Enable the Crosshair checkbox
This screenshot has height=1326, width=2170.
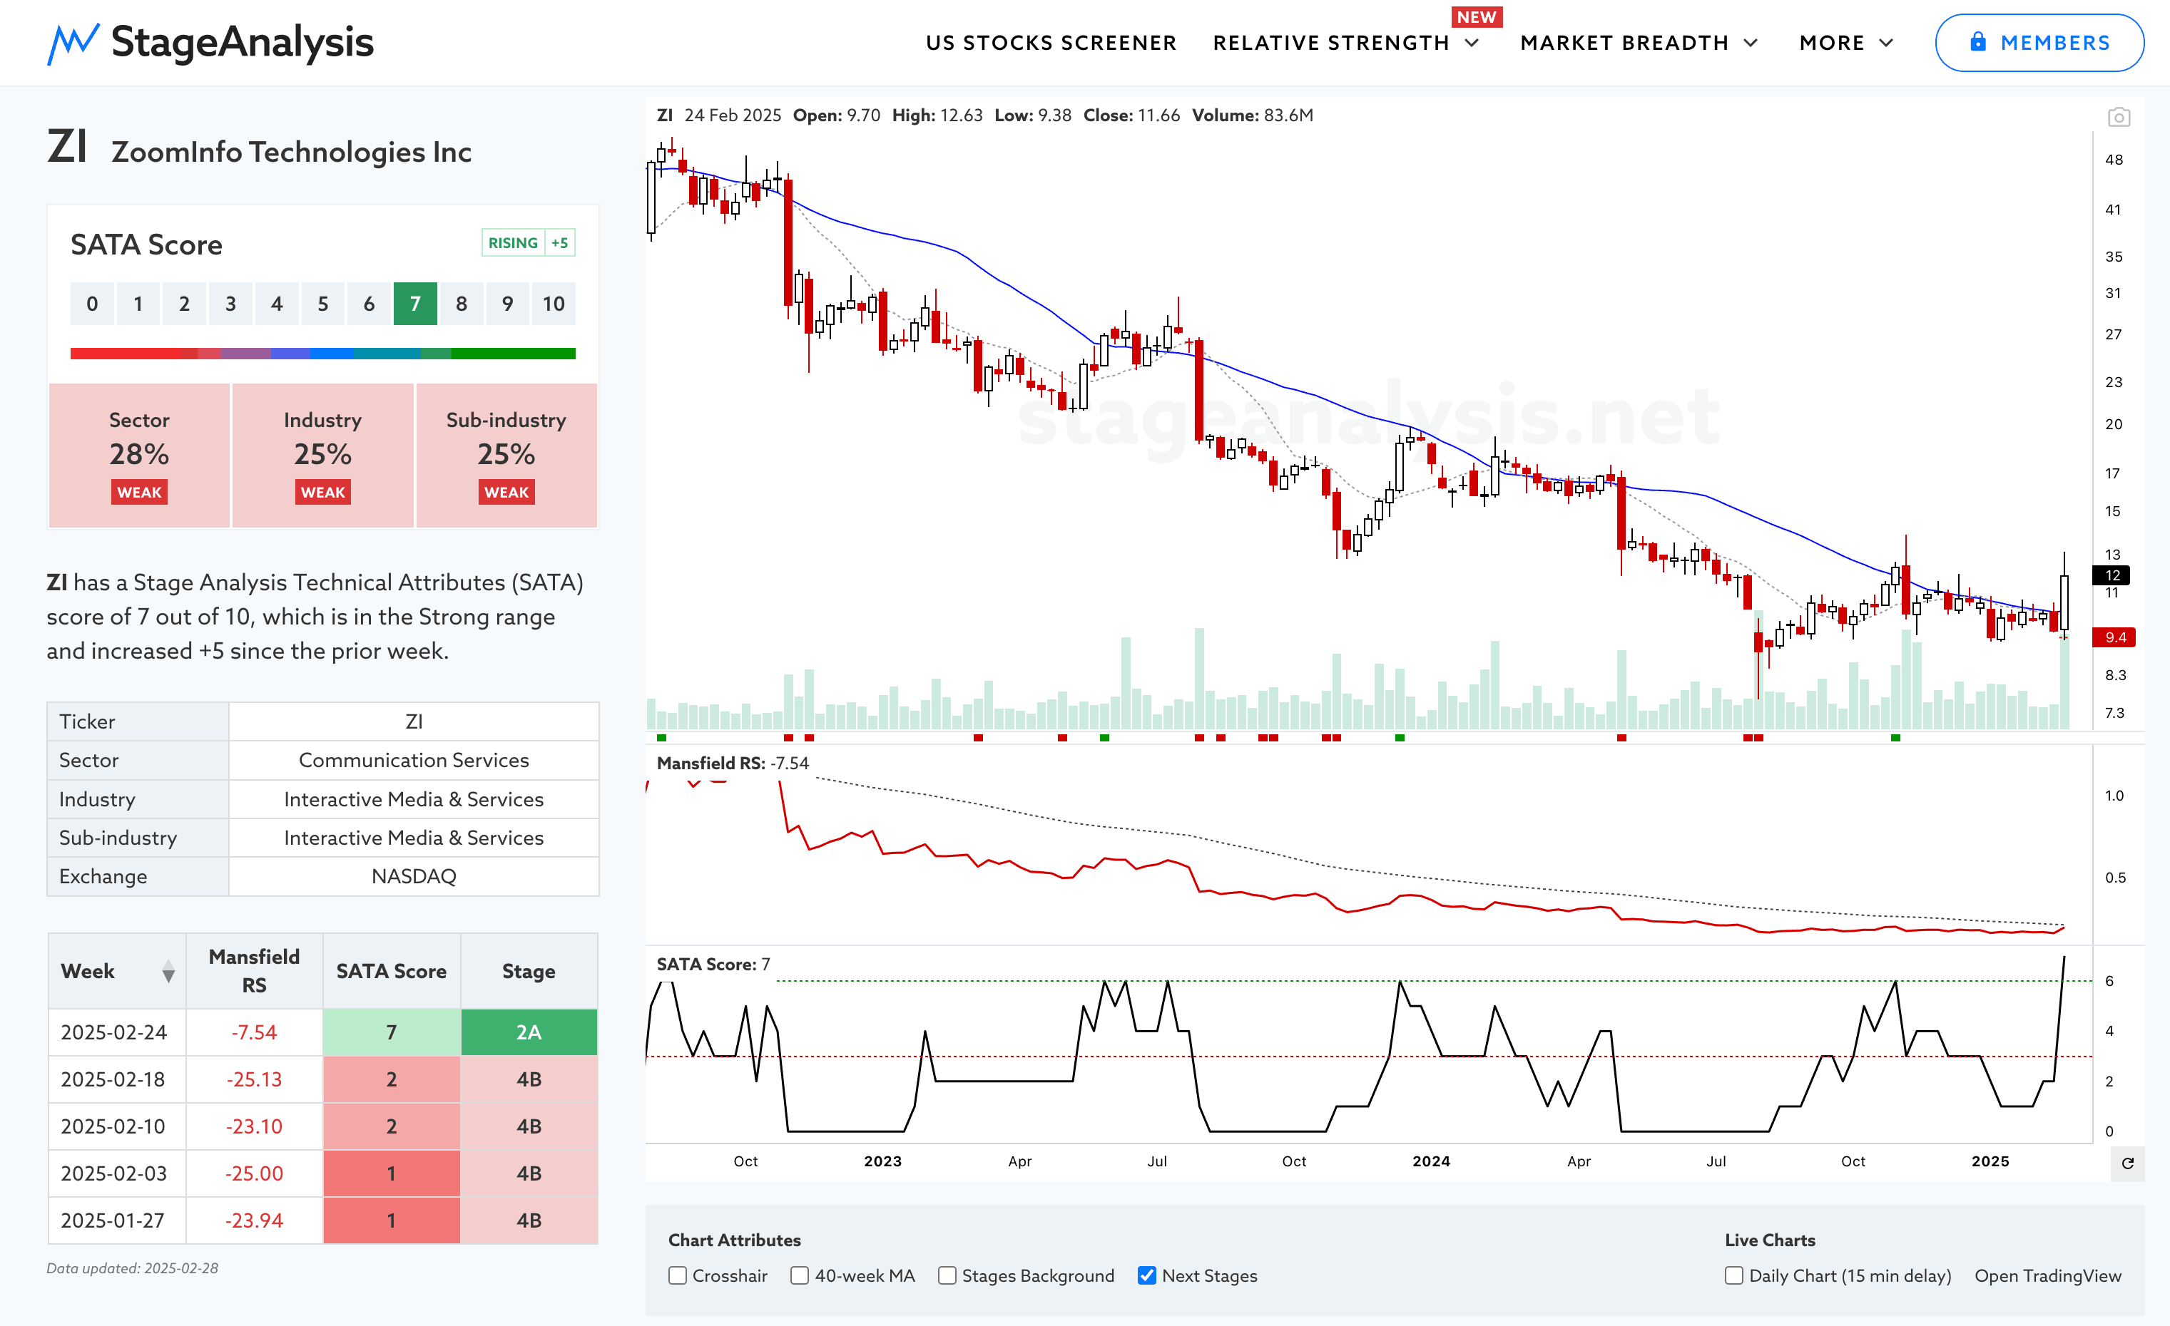(677, 1276)
